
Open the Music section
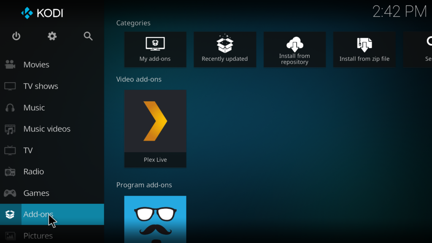click(34, 108)
